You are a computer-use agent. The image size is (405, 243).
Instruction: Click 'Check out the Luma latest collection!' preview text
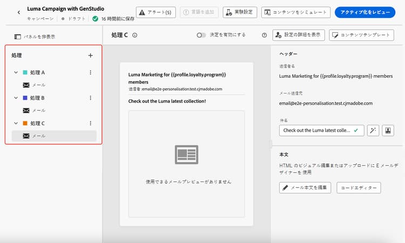(x=167, y=101)
